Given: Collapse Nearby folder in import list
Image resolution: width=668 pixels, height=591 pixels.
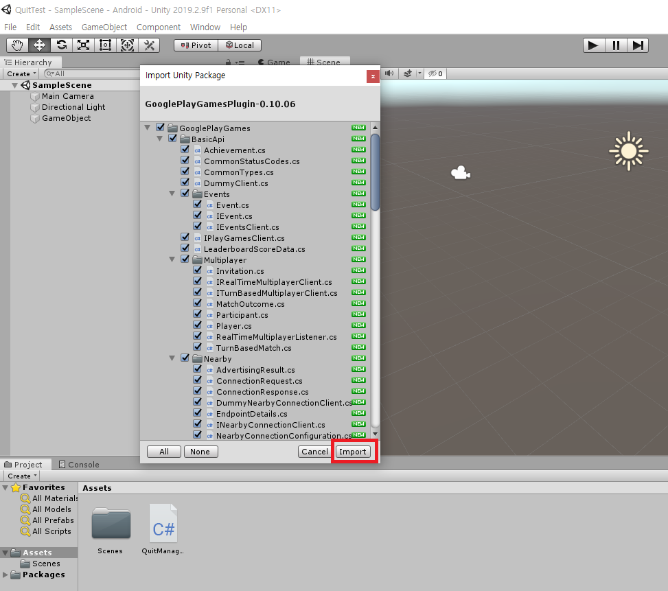Looking at the screenshot, I should [x=172, y=358].
